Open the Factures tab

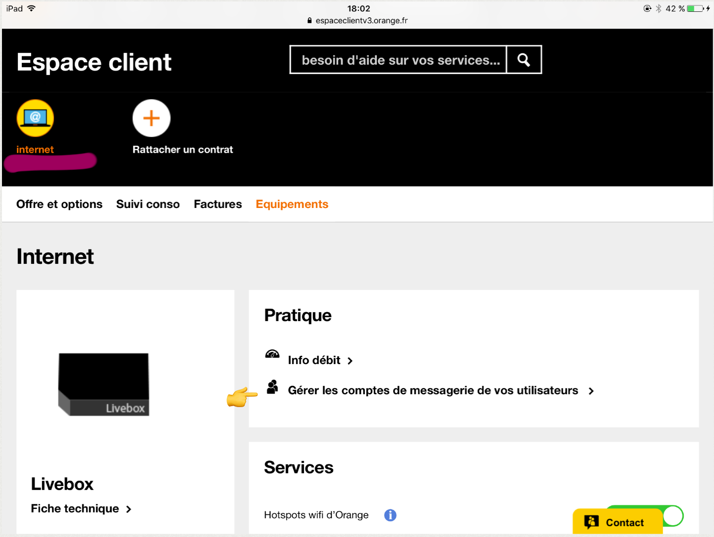(x=218, y=204)
